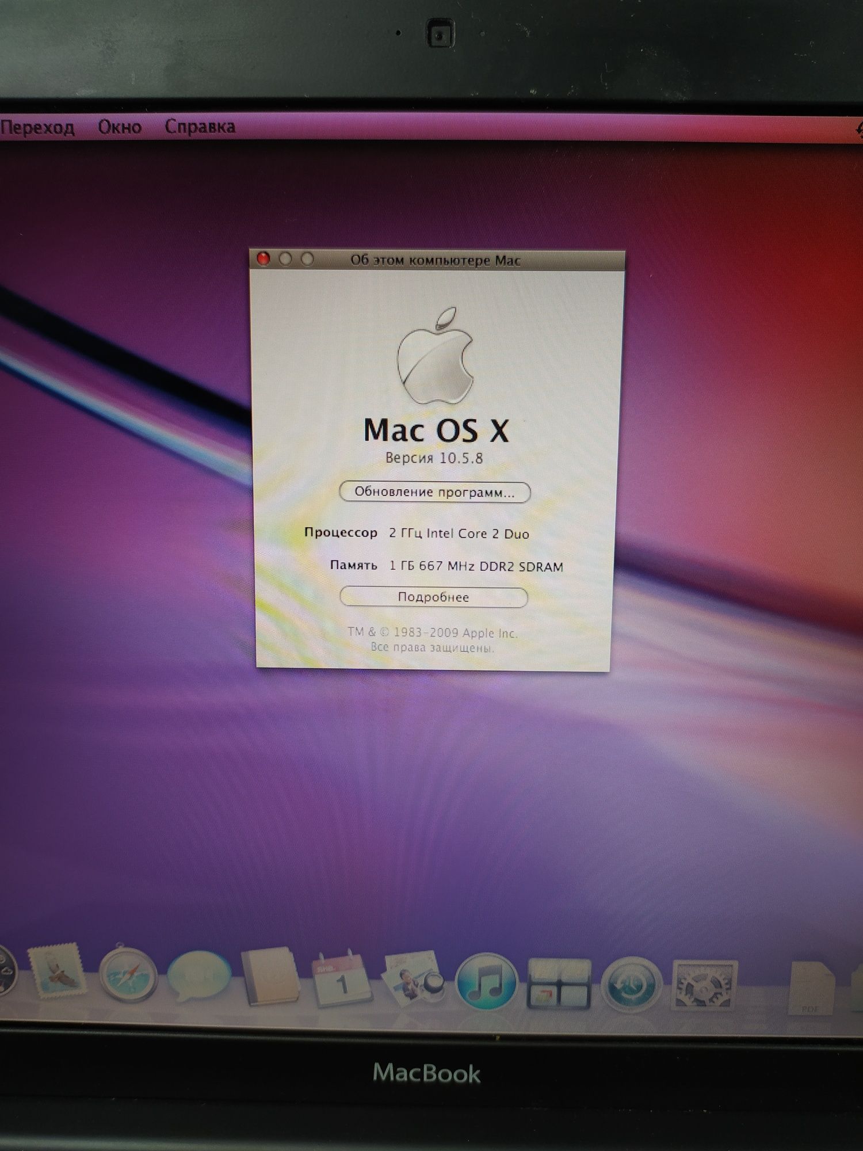The image size is (863, 1151).
Task: Open iChat from the Dock
Action: tap(198, 977)
